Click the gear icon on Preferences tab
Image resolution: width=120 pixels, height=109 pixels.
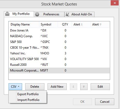[x=37, y=14]
